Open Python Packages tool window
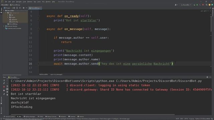This screenshot has height=120, width=214. click(x=29, y=117)
